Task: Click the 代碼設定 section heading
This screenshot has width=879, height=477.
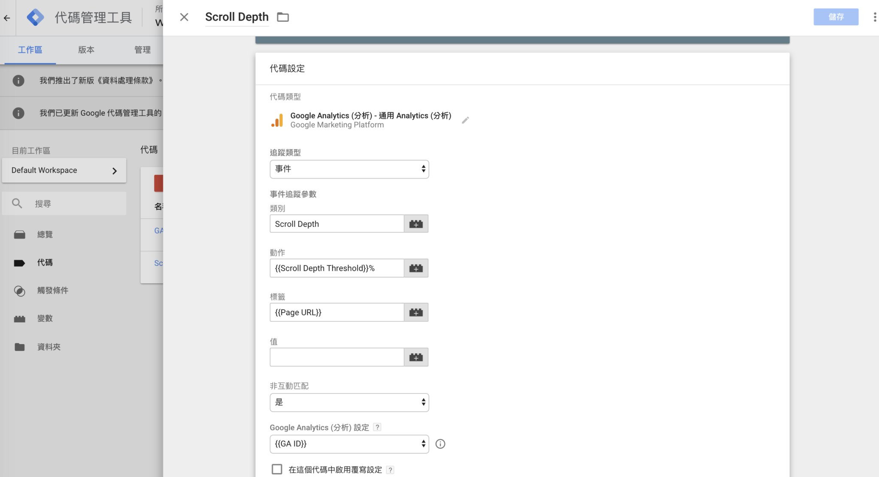Action: (x=287, y=69)
